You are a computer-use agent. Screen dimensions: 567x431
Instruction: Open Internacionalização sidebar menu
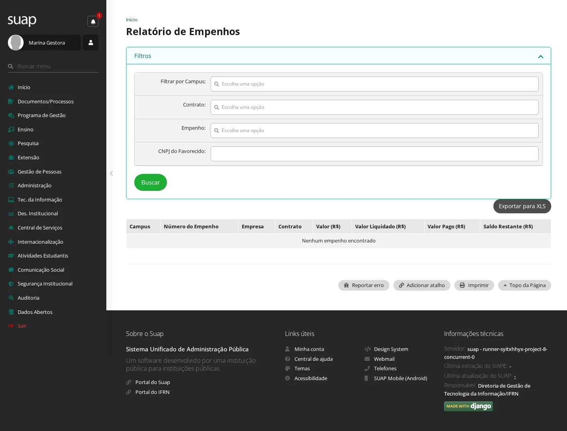tap(53, 242)
